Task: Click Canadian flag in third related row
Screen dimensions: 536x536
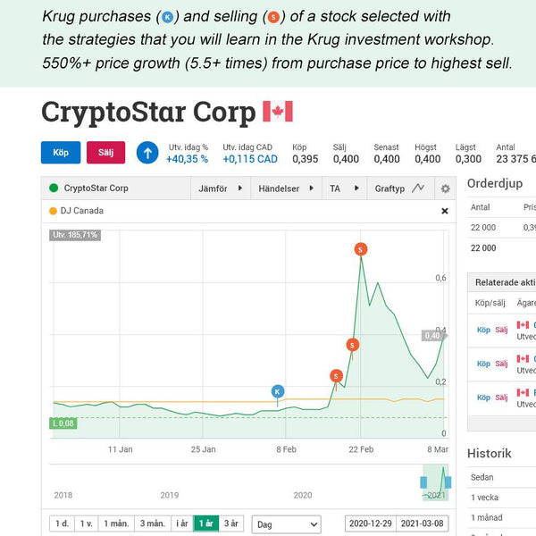Action: (x=523, y=392)
